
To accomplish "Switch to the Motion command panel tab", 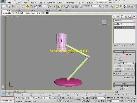I will pyautogui.click(x=126, y=17).
